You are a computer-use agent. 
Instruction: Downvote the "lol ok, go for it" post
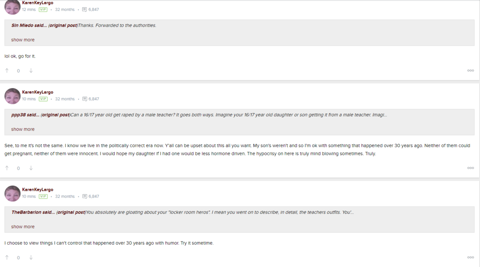coord(31,70)
